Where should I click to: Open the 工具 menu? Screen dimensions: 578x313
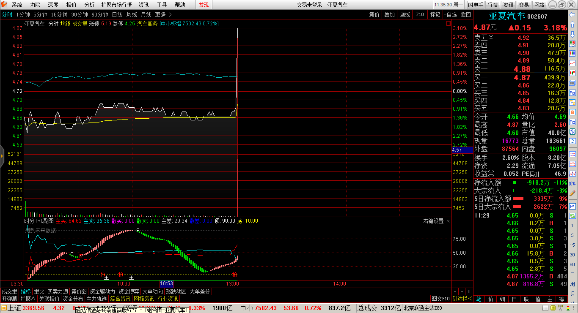162,5
